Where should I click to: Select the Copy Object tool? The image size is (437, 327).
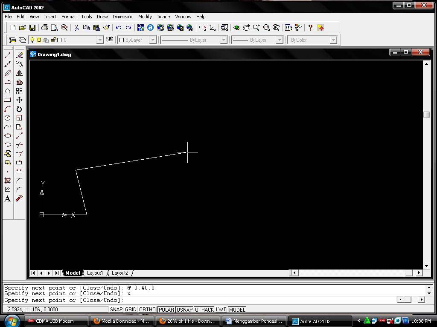point(19,64)
